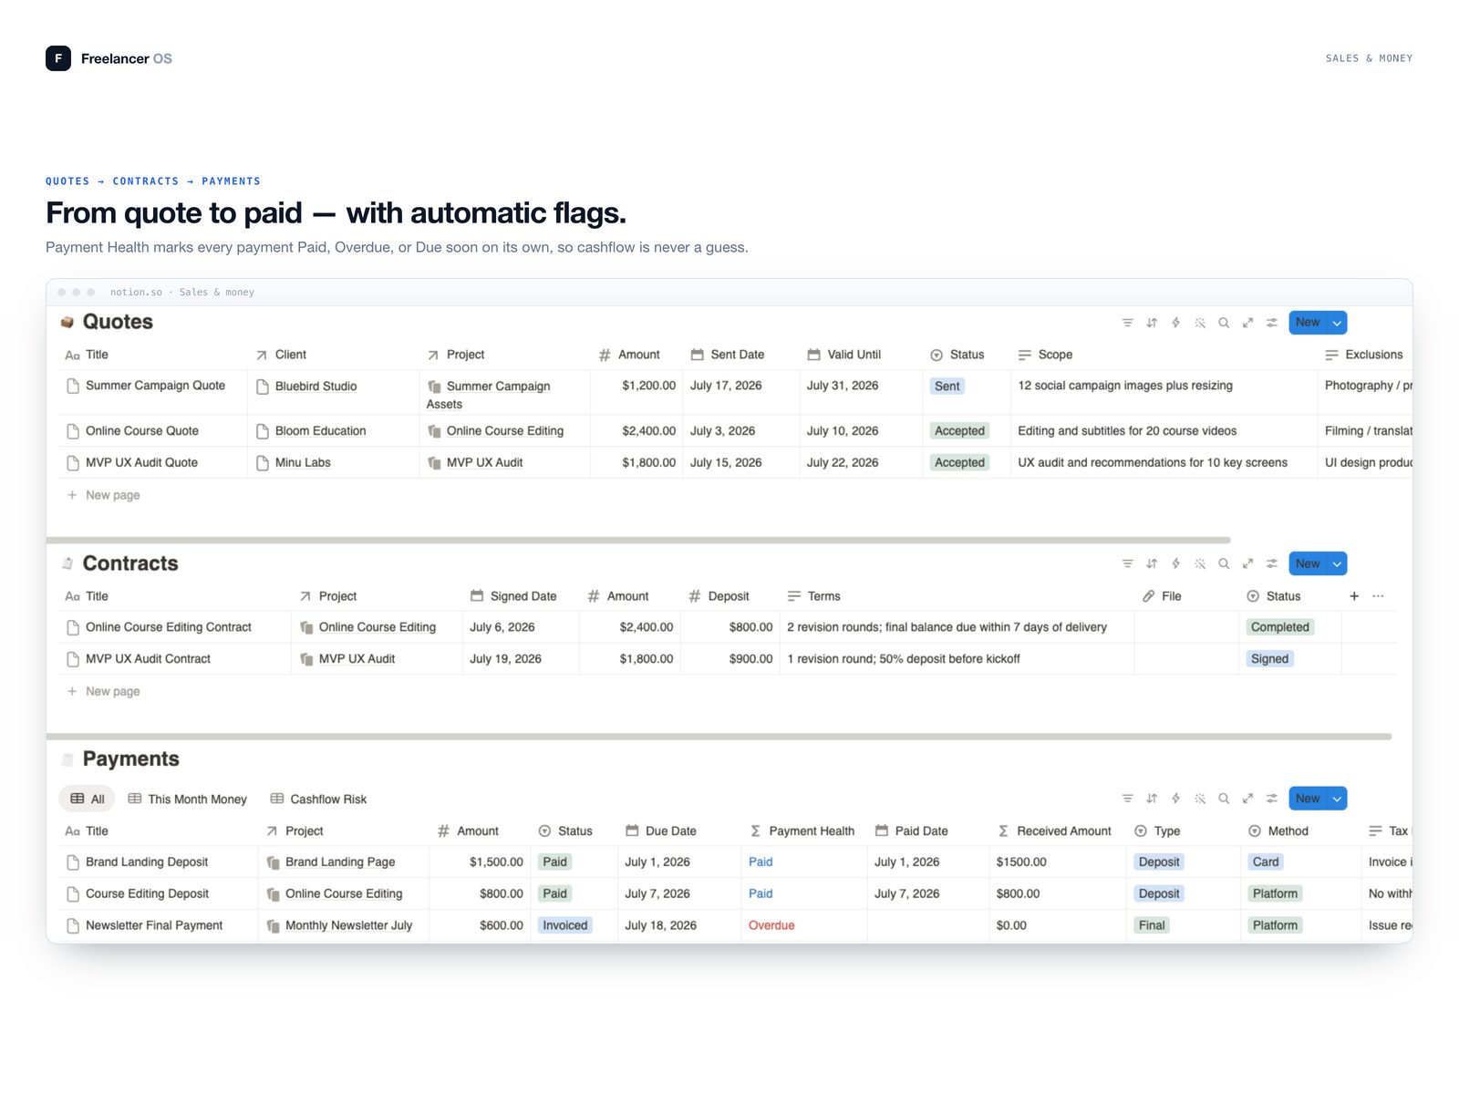1459x1094 pixels.
Task: Open view settings icon in Quotes toolbar
Action: [1272, 323]
